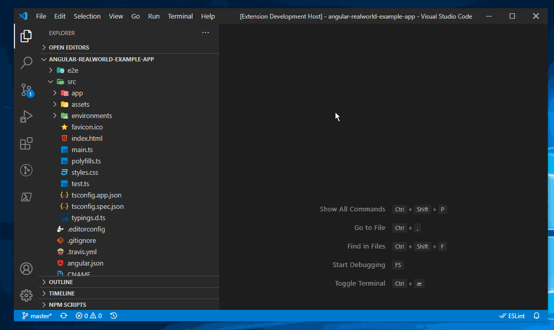Open the Accounts menu icon
This screenshot has width=554, height=330.
point(26,269)
